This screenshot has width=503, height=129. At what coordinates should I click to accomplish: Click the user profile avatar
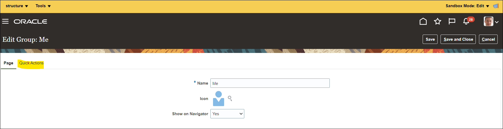click(488, 22)
